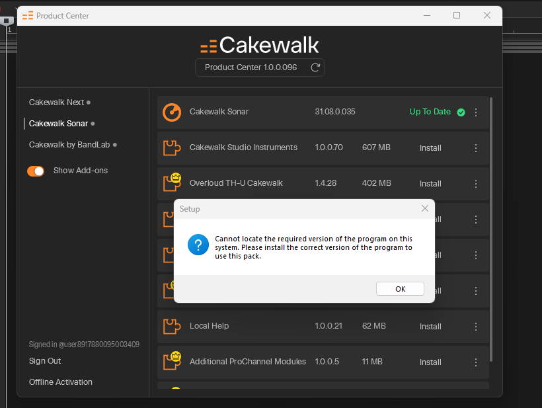Install Additional ProChannel Modules

(x=430, y=362)
